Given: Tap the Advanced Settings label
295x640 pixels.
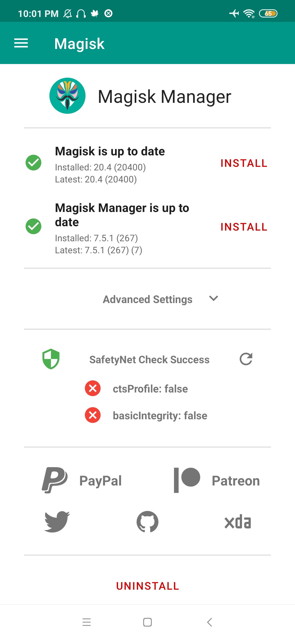Looking at the screenshot, I should click(x=147, y=299).
